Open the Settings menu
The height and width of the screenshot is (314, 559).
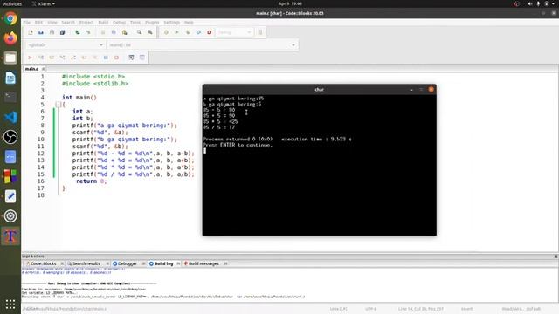[x=171, y=23]
